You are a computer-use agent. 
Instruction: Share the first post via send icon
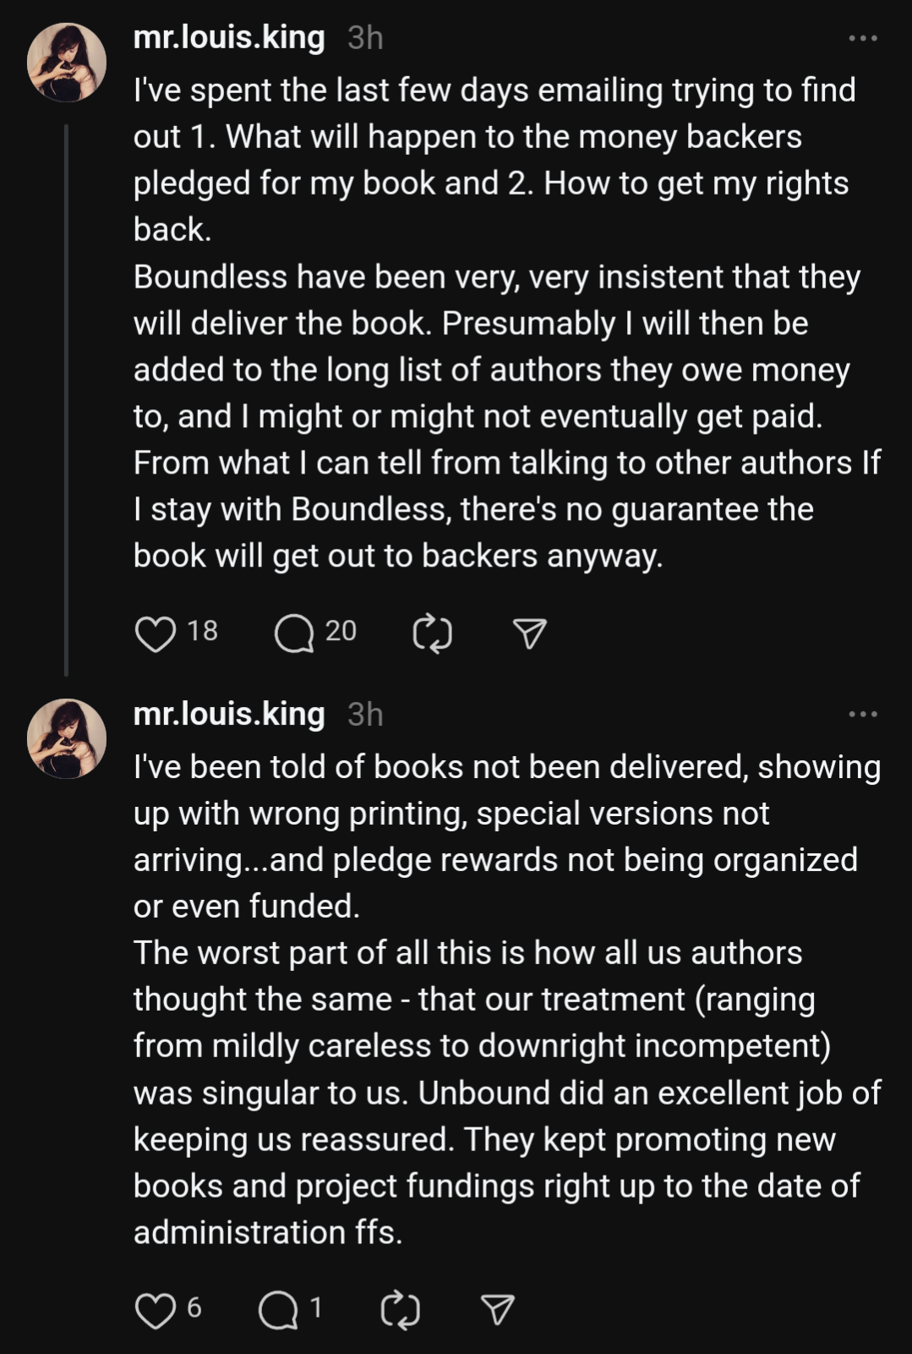(x=530, y=633)
